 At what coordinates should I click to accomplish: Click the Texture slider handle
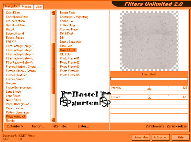(x=149, y=98)
